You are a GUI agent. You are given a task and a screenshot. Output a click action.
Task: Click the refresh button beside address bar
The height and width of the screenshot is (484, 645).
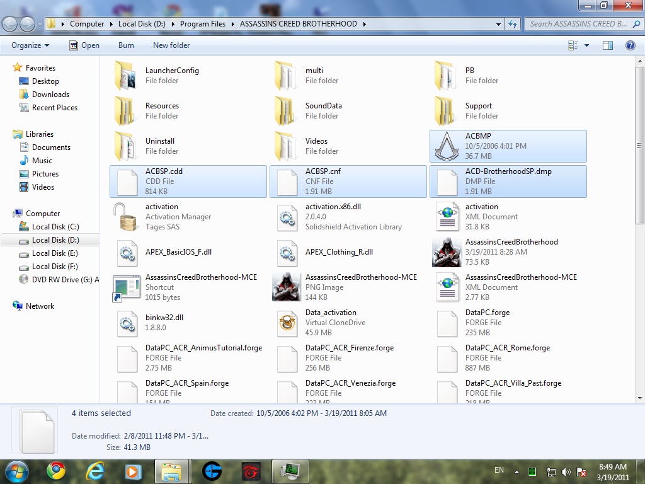pos(513,24)
